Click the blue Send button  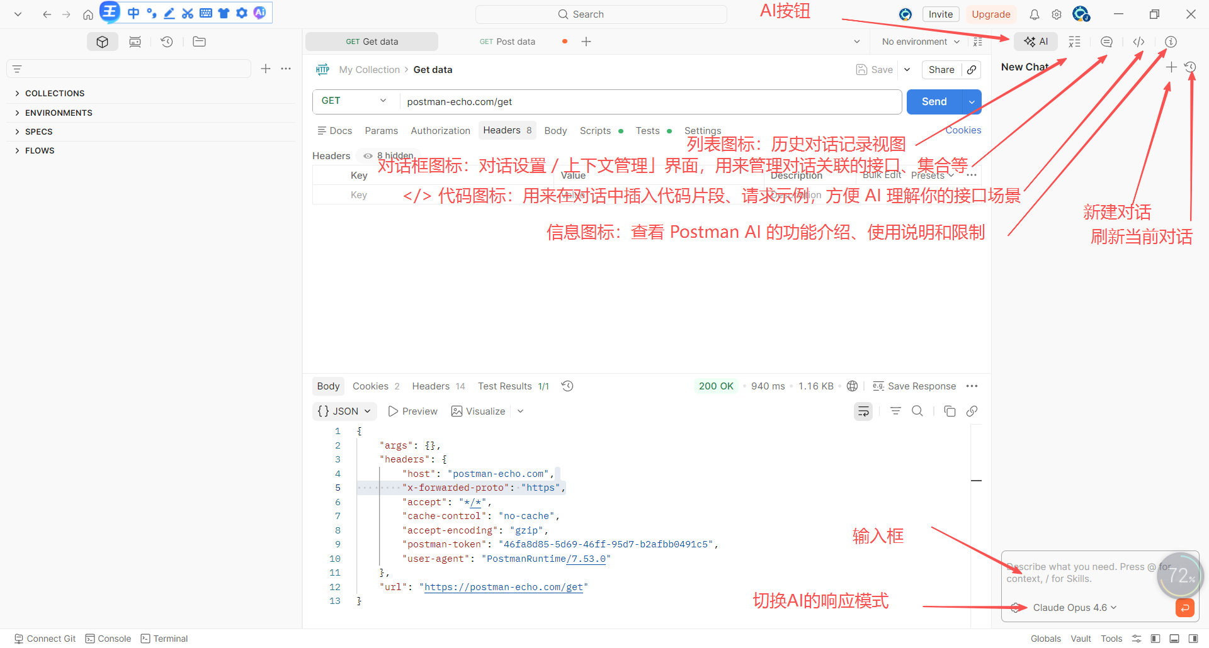(934, 102)
